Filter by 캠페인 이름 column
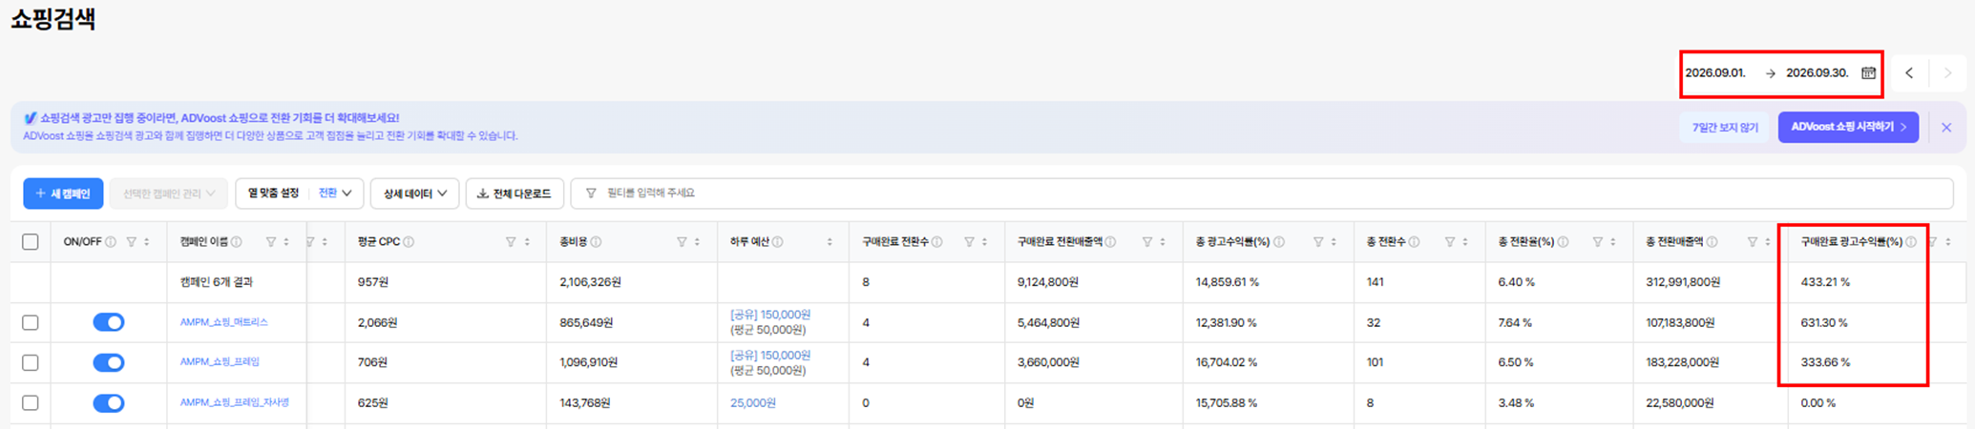The width and height of the screenshot is (1975, 429). pos(271,242)
